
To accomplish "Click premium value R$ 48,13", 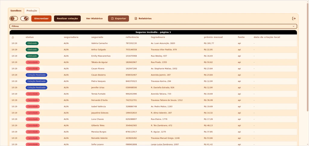I will (x=208, y=125).
